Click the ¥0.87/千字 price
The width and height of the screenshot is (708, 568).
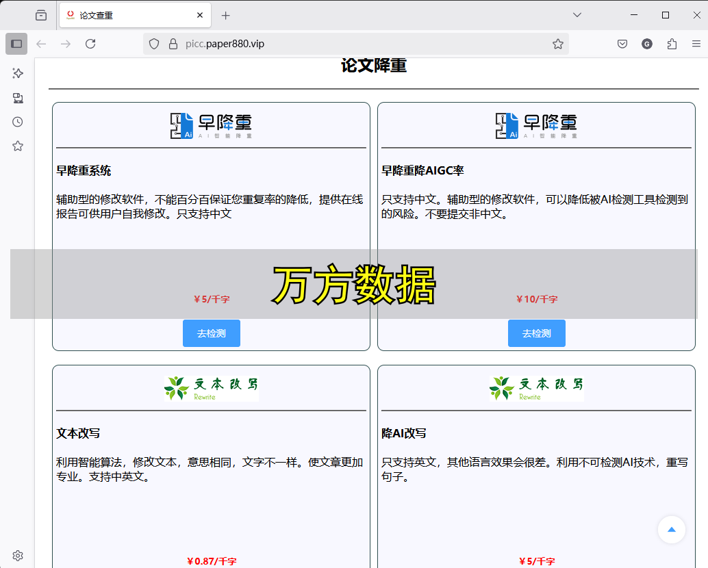(x=212, y=561)
